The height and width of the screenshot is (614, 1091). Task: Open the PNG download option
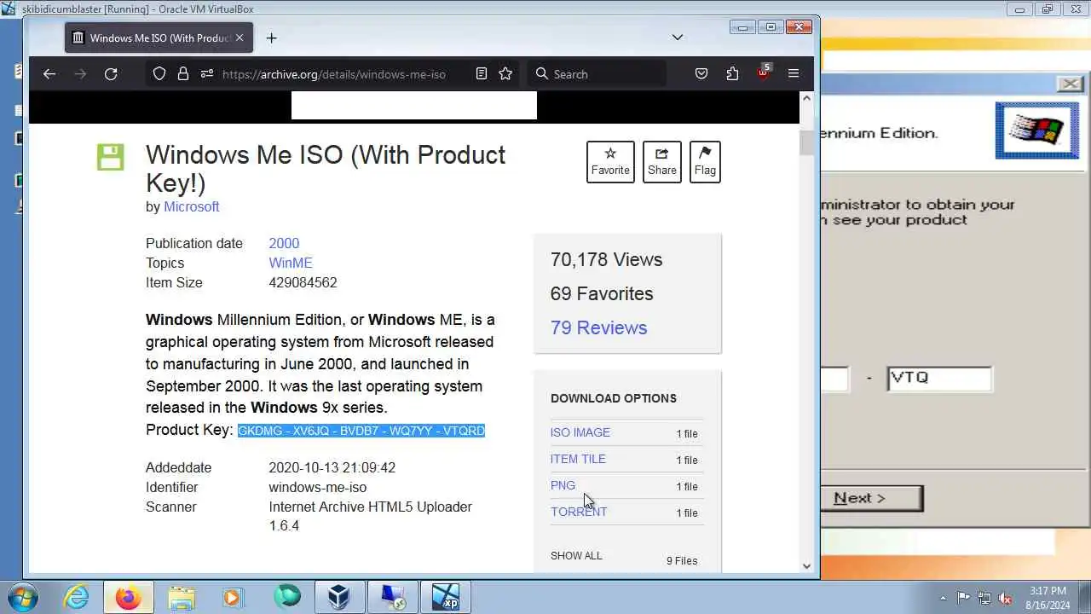coord(563,485)
